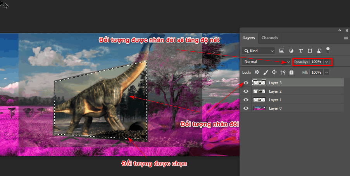
Task: Select the Layer 2 name
Action: click(x=275, y=91)
